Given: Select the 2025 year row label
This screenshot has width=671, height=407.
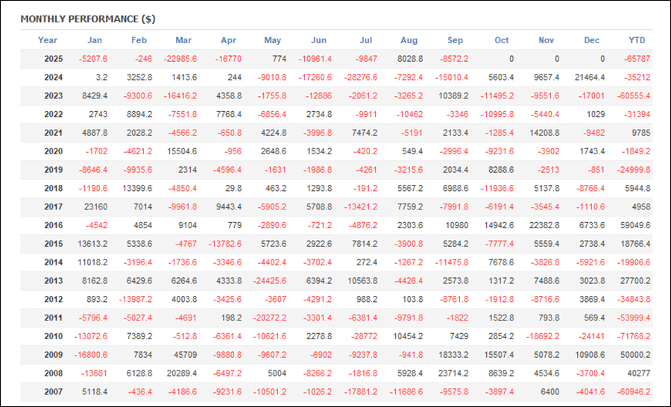Looking at the screenshot, I should [x=53, y=59].
